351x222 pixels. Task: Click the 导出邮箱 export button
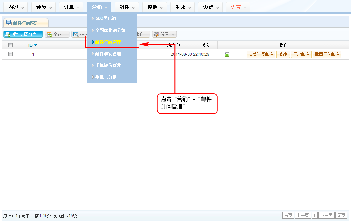click(301, 54)
